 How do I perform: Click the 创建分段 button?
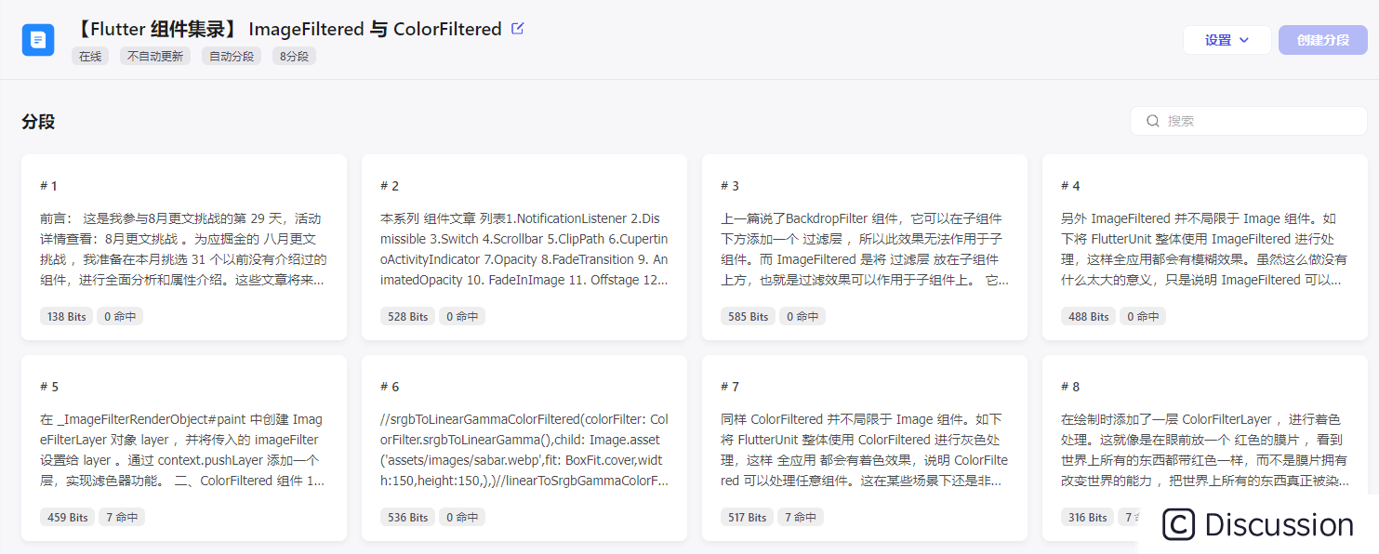pos(1322,40)
